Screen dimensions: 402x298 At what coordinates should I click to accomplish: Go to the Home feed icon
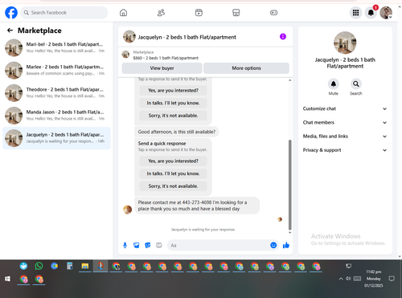pyautogui.click(x=123, y=13)
